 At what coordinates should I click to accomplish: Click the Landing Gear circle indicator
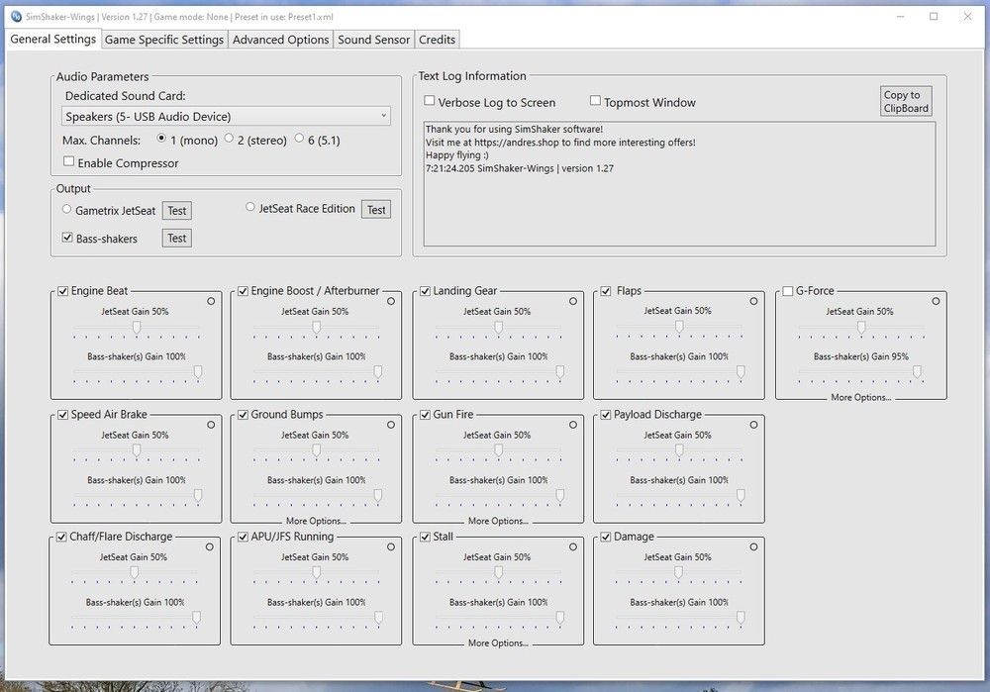point(572,301)
